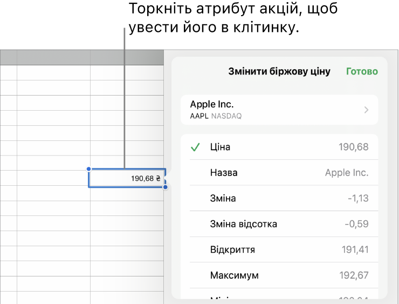Screen dimensions: 399x304
Task: Click the 191,41 opening value
Action: 355,249
